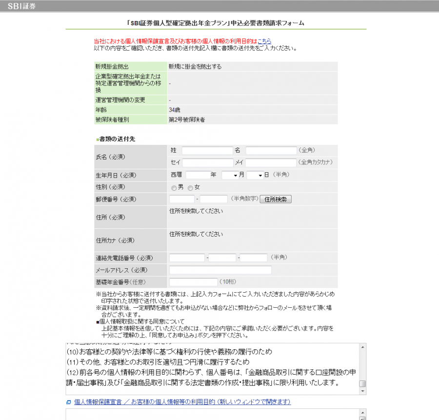Click scroll-up arrow of the terms box
The image size is (439, 420).
[x=362, y=347]
